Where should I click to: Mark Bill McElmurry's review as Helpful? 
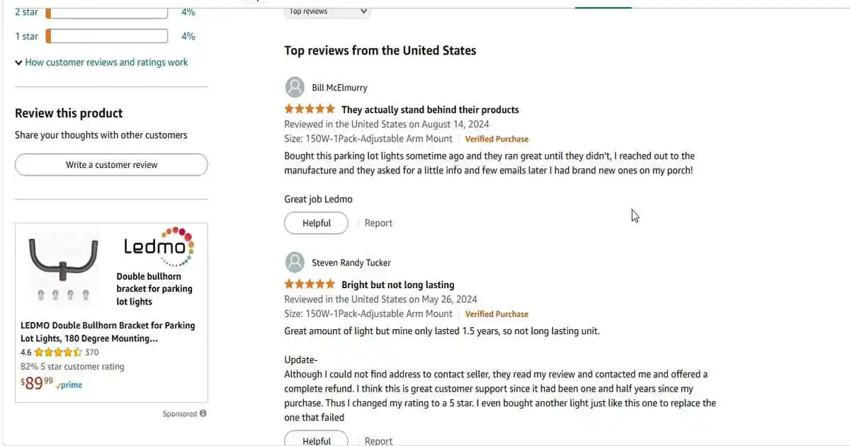point(317,223)
